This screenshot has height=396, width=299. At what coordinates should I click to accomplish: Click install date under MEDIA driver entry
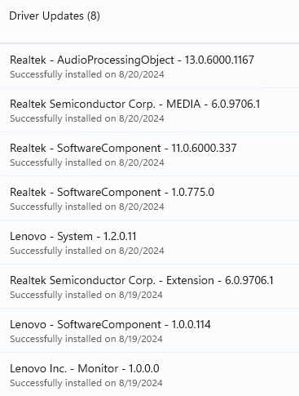[x=142, y=118]
